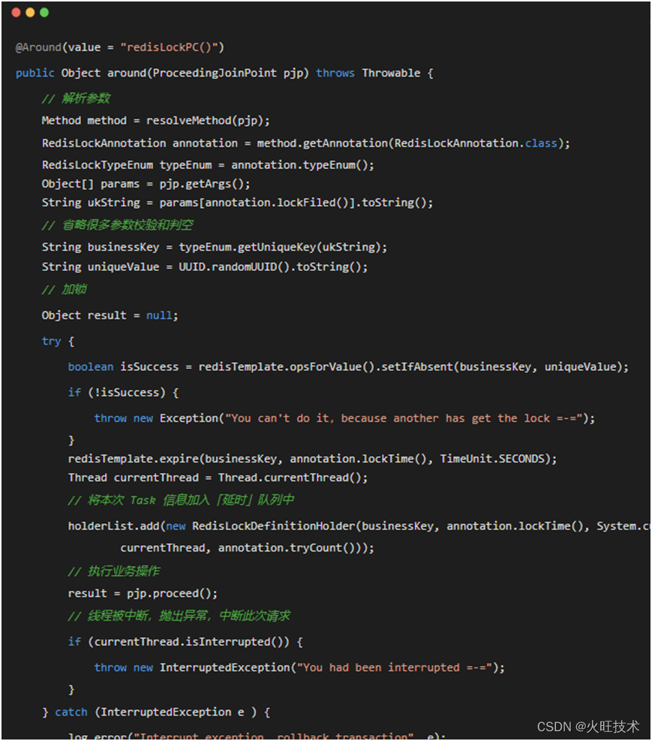Click the 'holderList.add' line
Viewport: 652px width, 741px height.
pos(359,526)
